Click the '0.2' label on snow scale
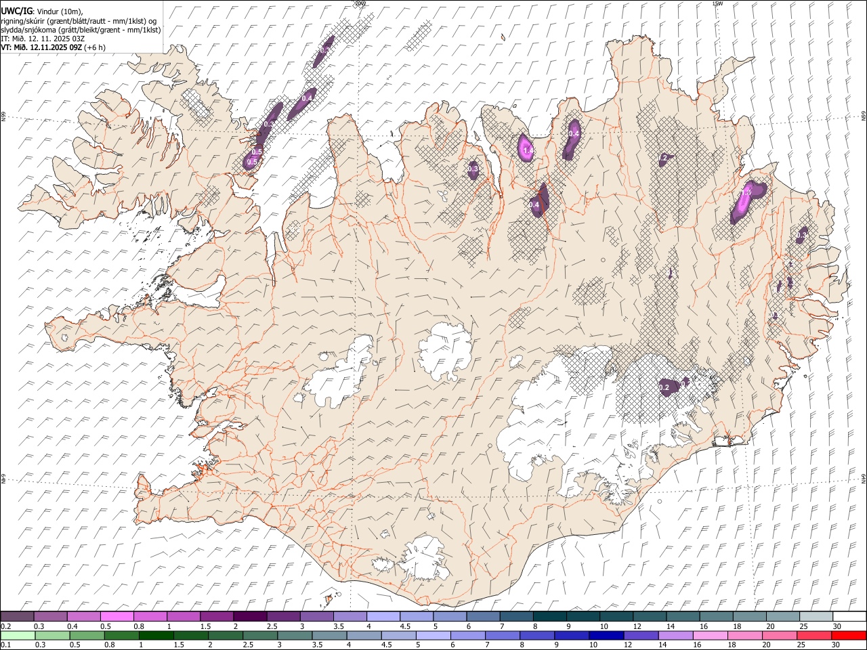Screen dimensions: 867x650 click(5, 626)
